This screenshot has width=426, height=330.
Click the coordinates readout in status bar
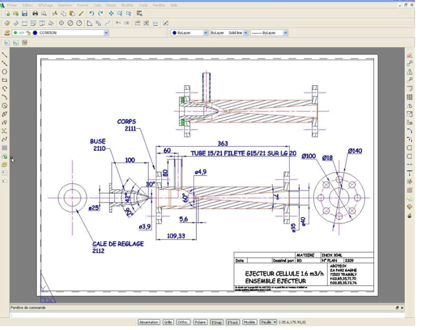pos(292,322)
